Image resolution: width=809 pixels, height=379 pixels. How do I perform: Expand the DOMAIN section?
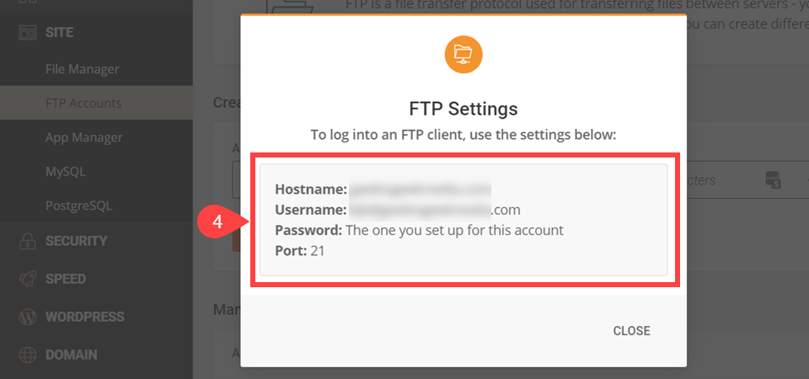(x=72, y=355)
